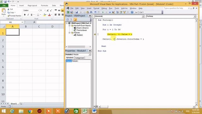
Task: Click the Sheet1 worksheet tab
Action: 14,104
